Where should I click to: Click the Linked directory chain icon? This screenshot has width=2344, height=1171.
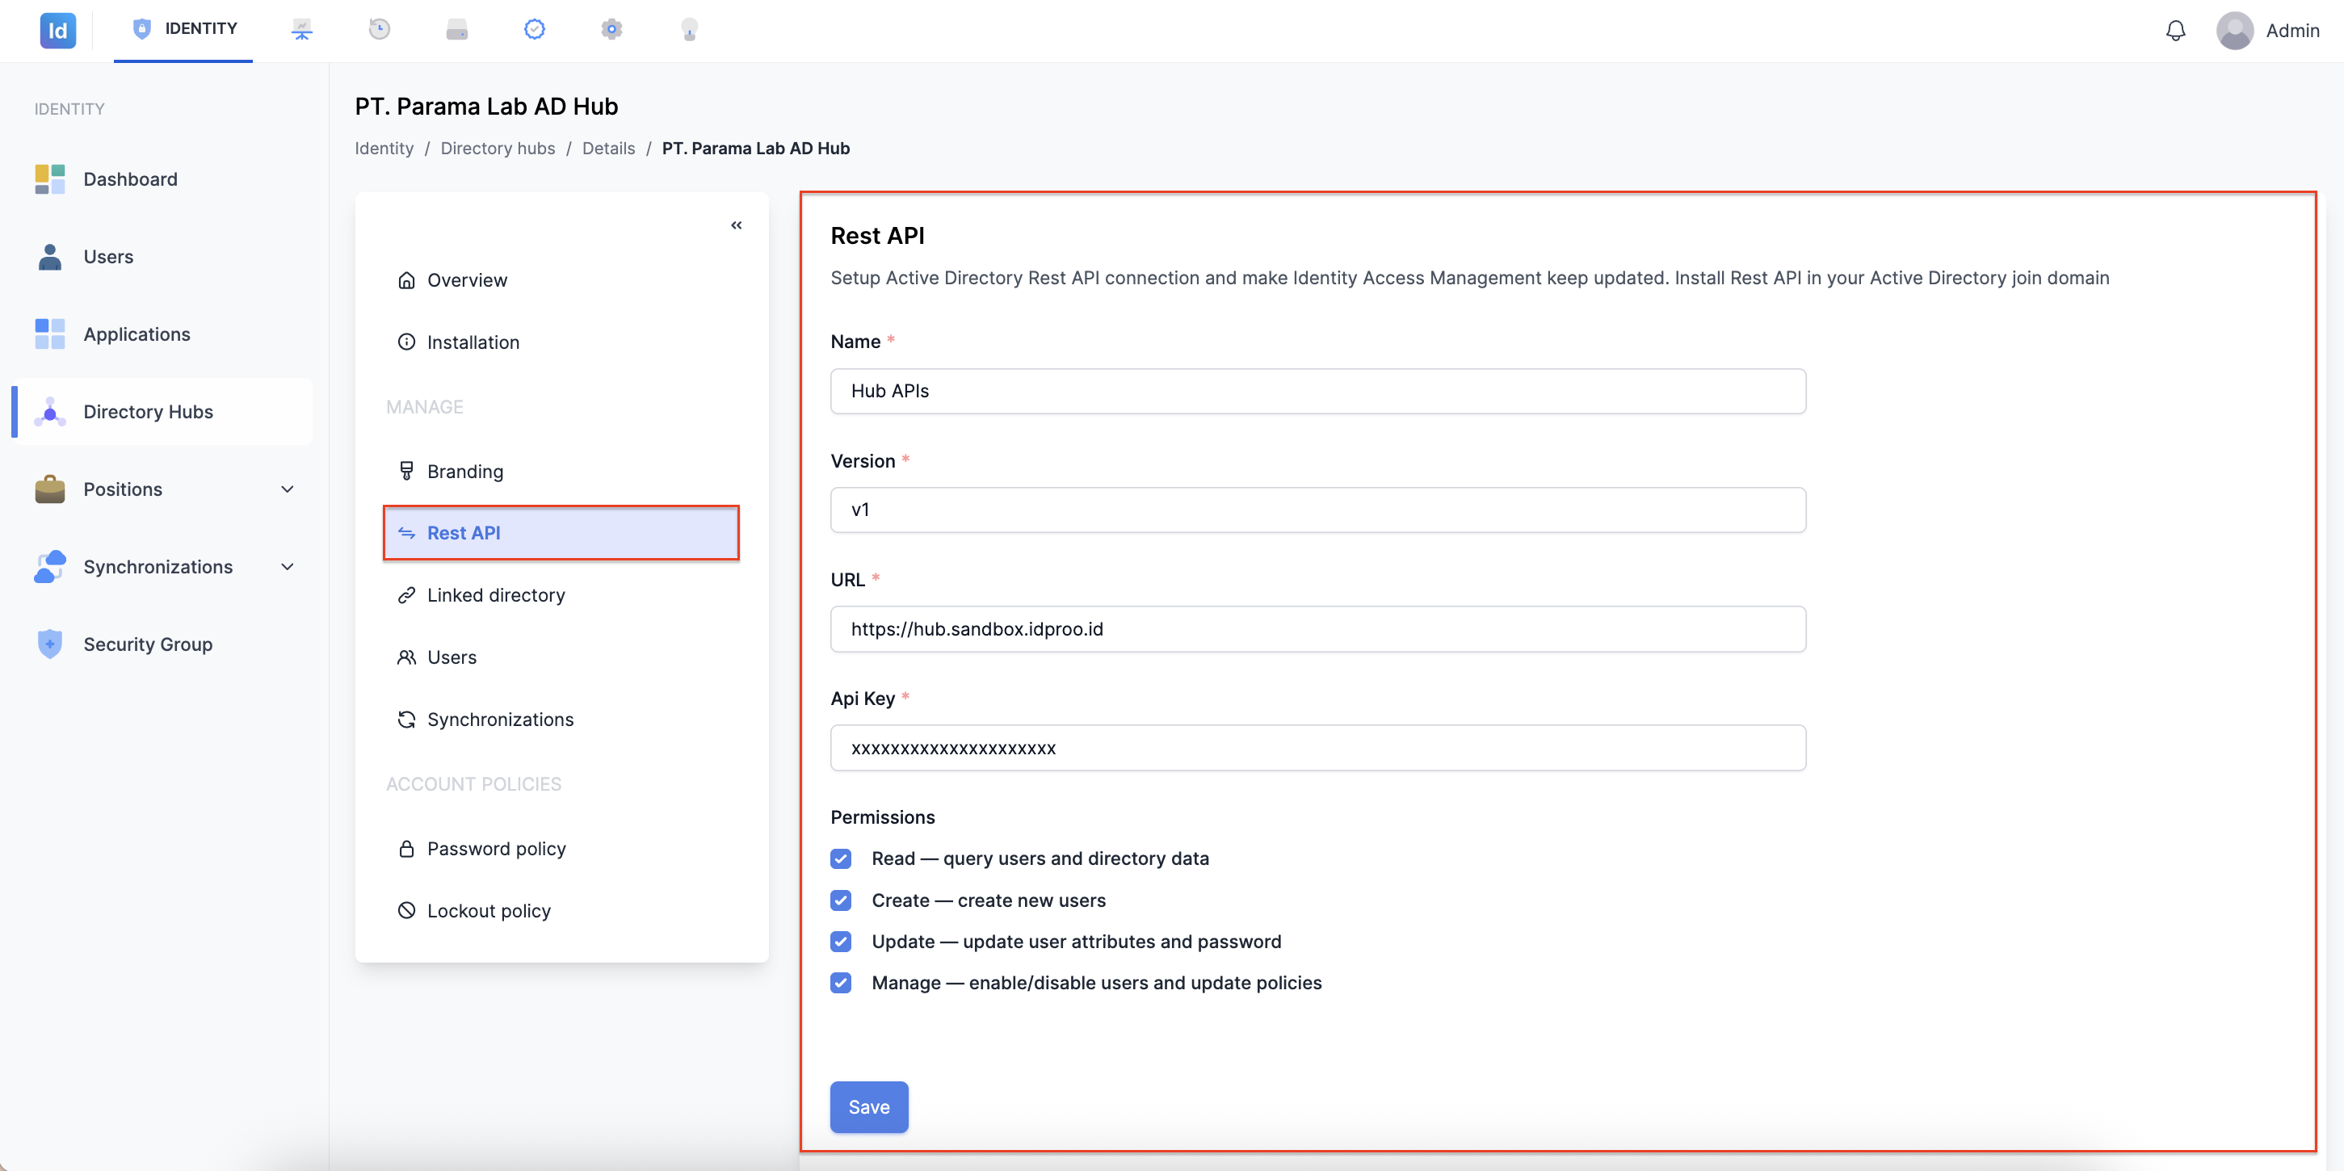coord(405,595)
